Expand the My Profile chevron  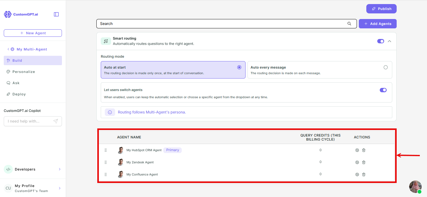point(59,188)
